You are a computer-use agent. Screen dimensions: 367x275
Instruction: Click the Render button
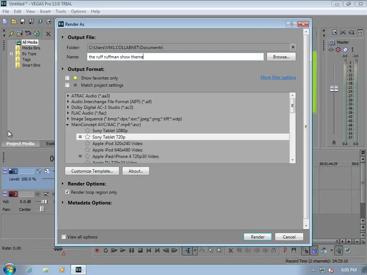tap(257, 237)
